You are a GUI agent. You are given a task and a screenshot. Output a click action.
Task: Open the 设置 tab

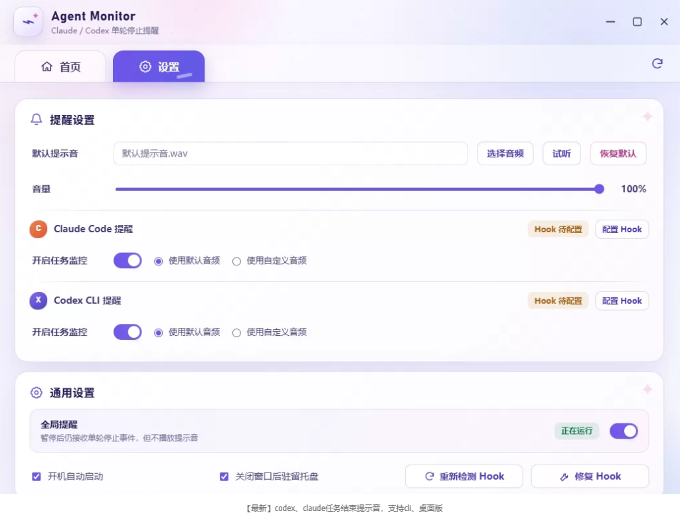(159, 66)
